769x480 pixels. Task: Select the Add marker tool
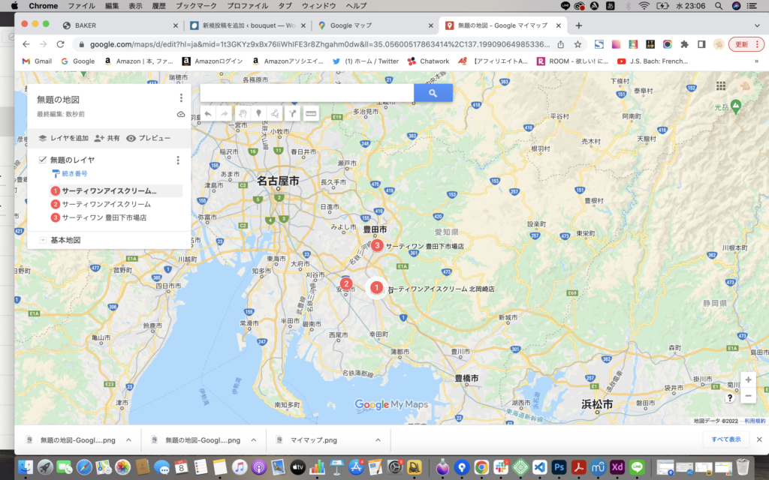click(x=259, y=113)
